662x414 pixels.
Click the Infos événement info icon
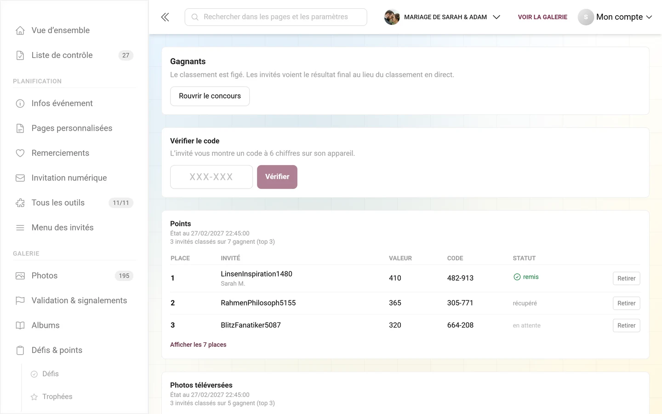pos(20,103)
